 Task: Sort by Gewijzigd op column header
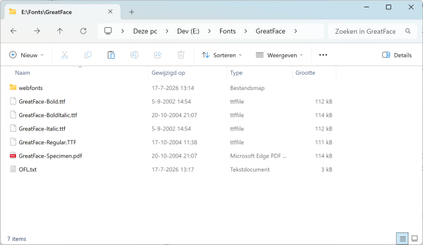click(169, 73)
